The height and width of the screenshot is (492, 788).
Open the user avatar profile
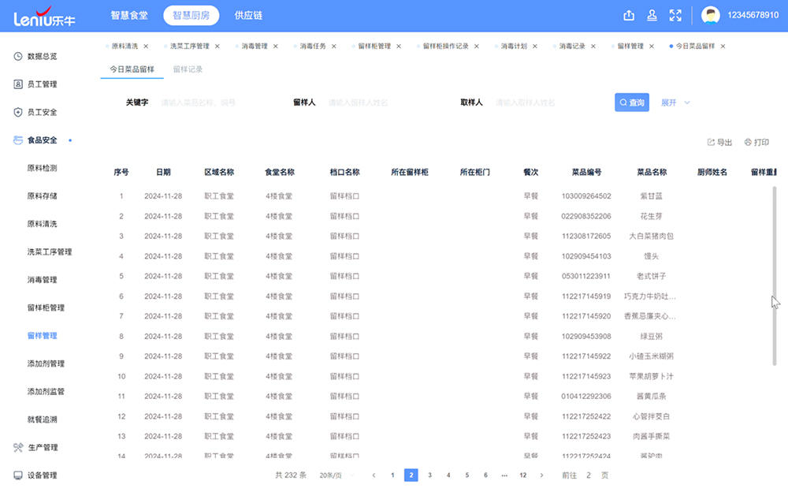(711, 16)
